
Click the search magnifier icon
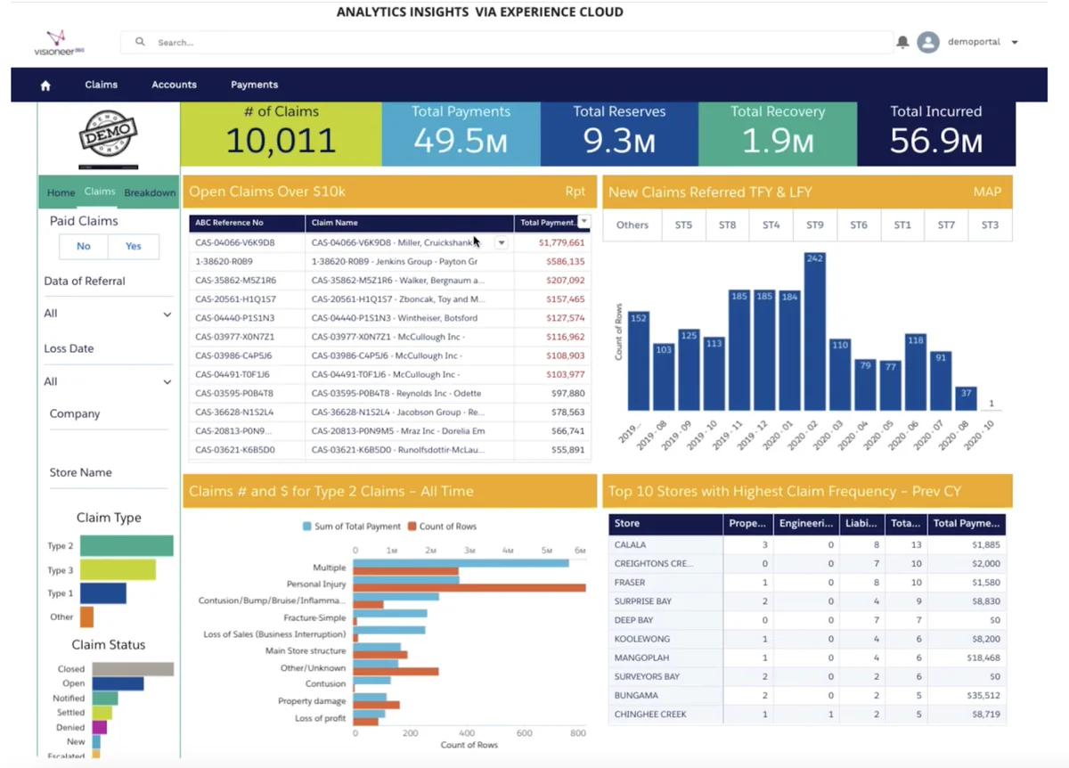pos(140,42)
